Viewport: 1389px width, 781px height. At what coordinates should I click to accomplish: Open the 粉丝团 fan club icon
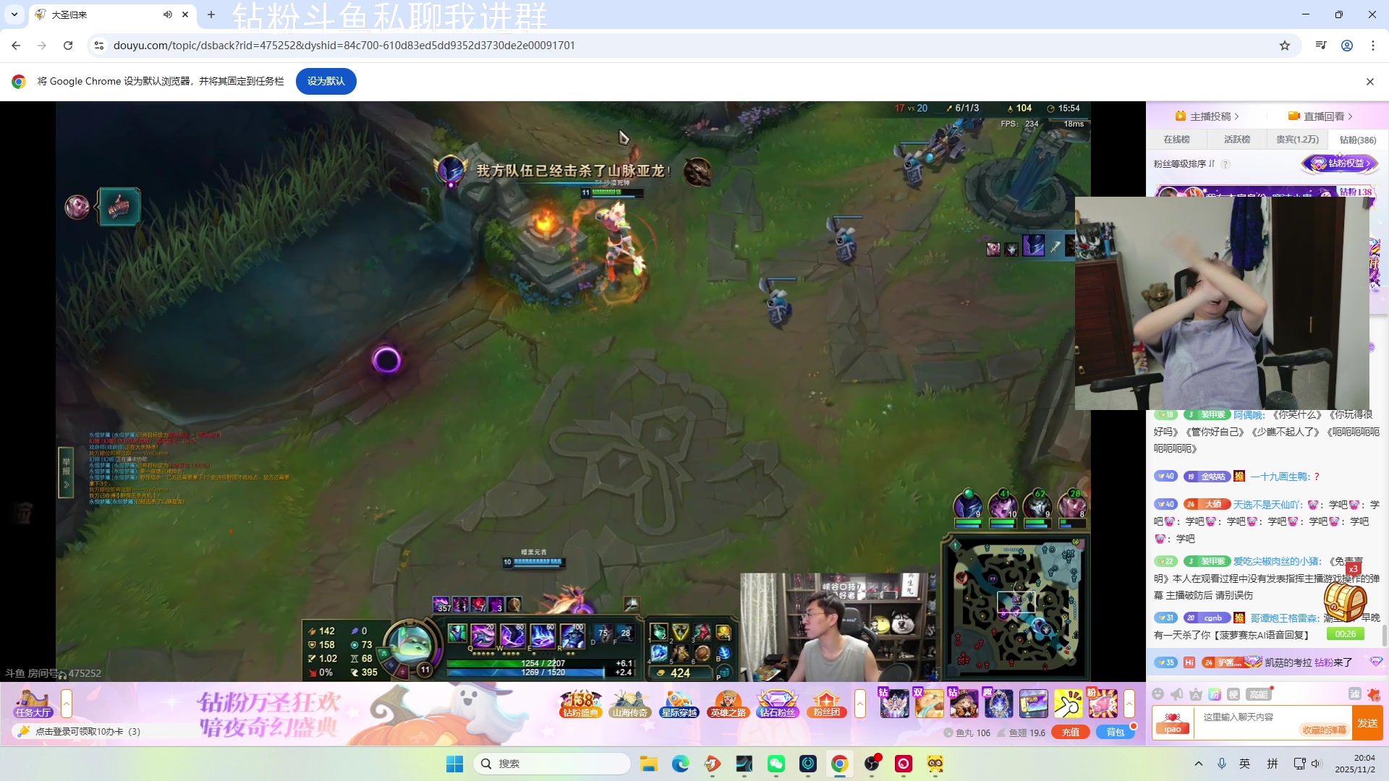coord(826,703)
